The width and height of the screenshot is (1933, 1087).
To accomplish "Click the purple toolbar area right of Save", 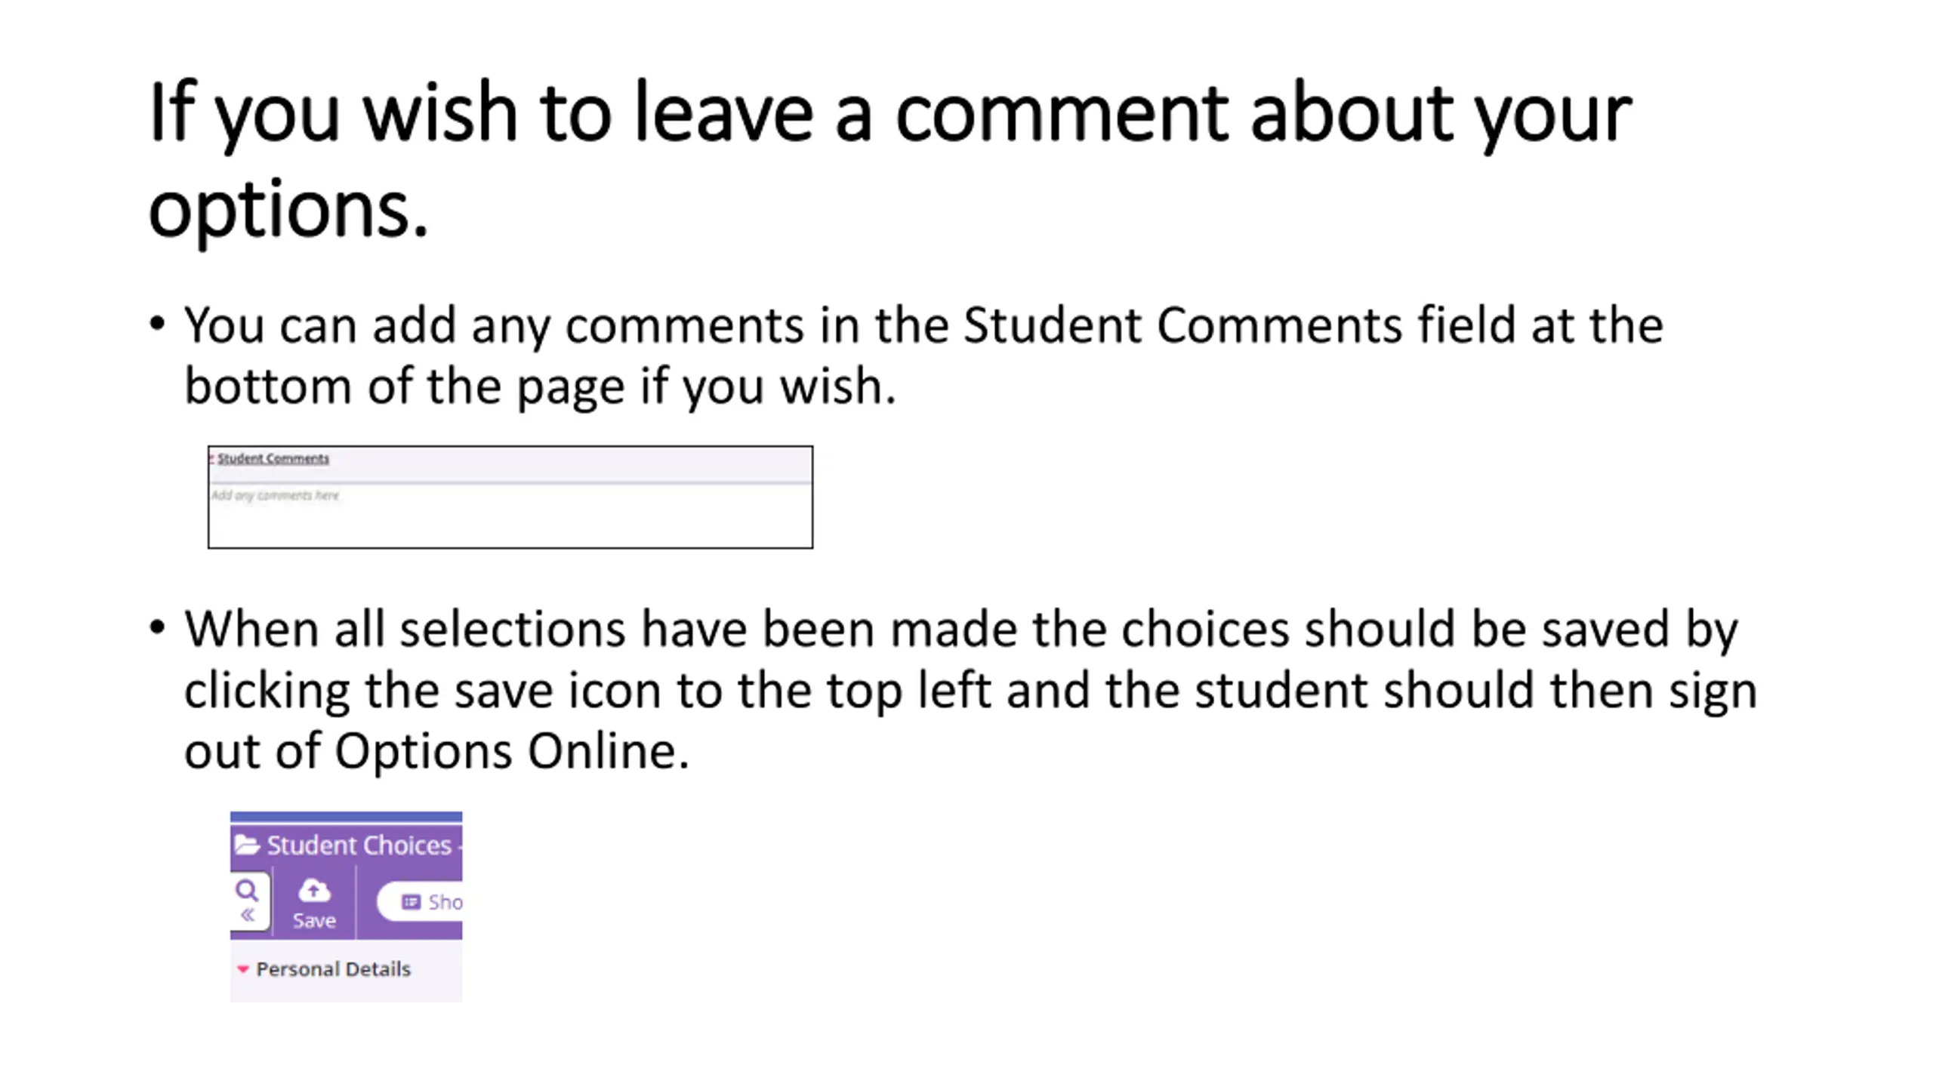I will pos(366,902).
